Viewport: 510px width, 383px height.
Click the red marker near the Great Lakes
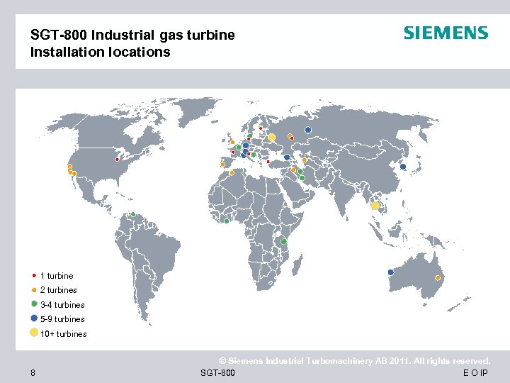point(117,160)
